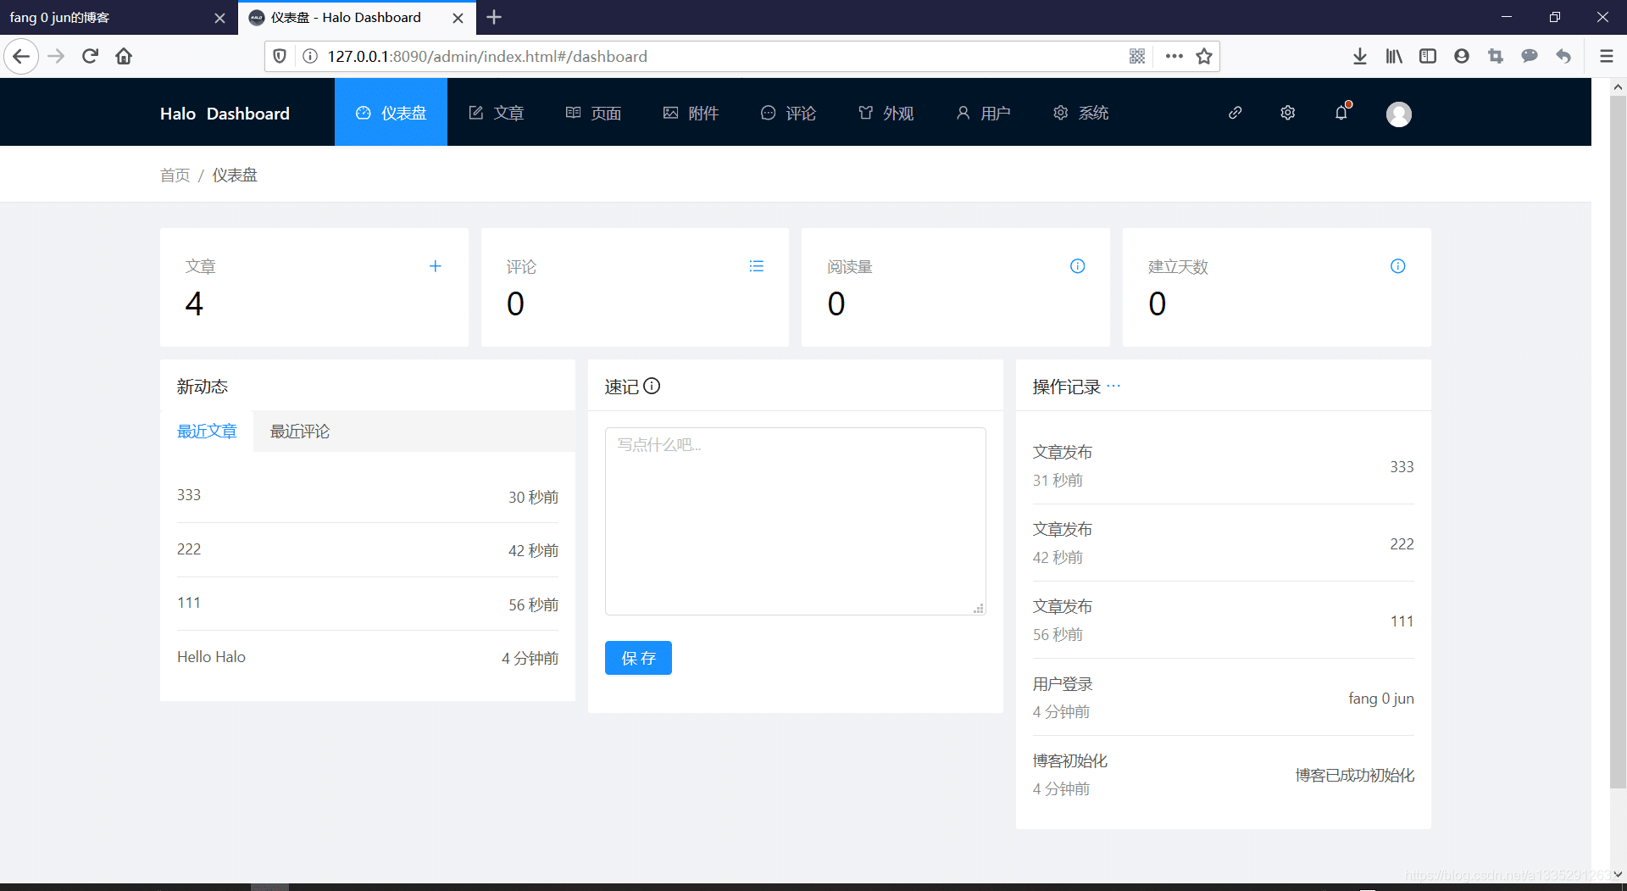
Task: Open settings gear in Halo header
Action: tap(1288, 113)
